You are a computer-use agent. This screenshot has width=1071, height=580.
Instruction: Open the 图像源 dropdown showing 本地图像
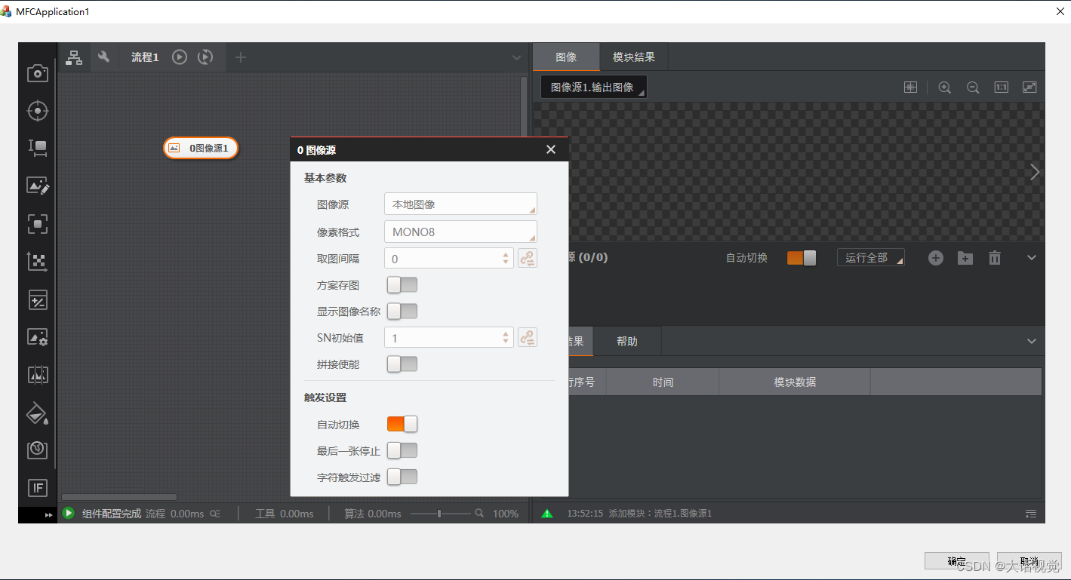coord(460,204)
